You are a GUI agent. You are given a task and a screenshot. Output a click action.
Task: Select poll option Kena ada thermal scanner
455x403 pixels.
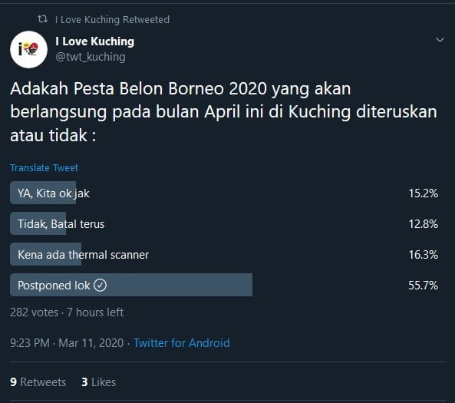tap(224, 254)
